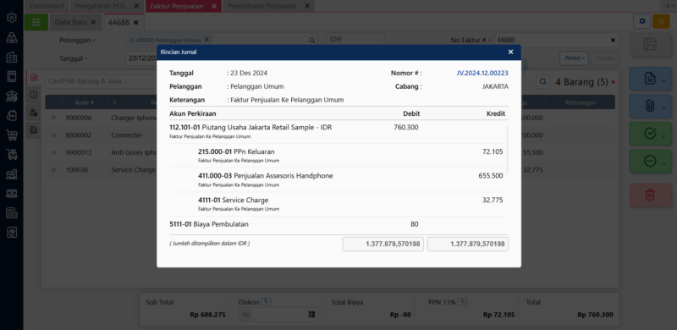The height and width of the screenshot is (330, 677).
Task: Switch to the Pengaturan POS tab
Action: point(100,6)
